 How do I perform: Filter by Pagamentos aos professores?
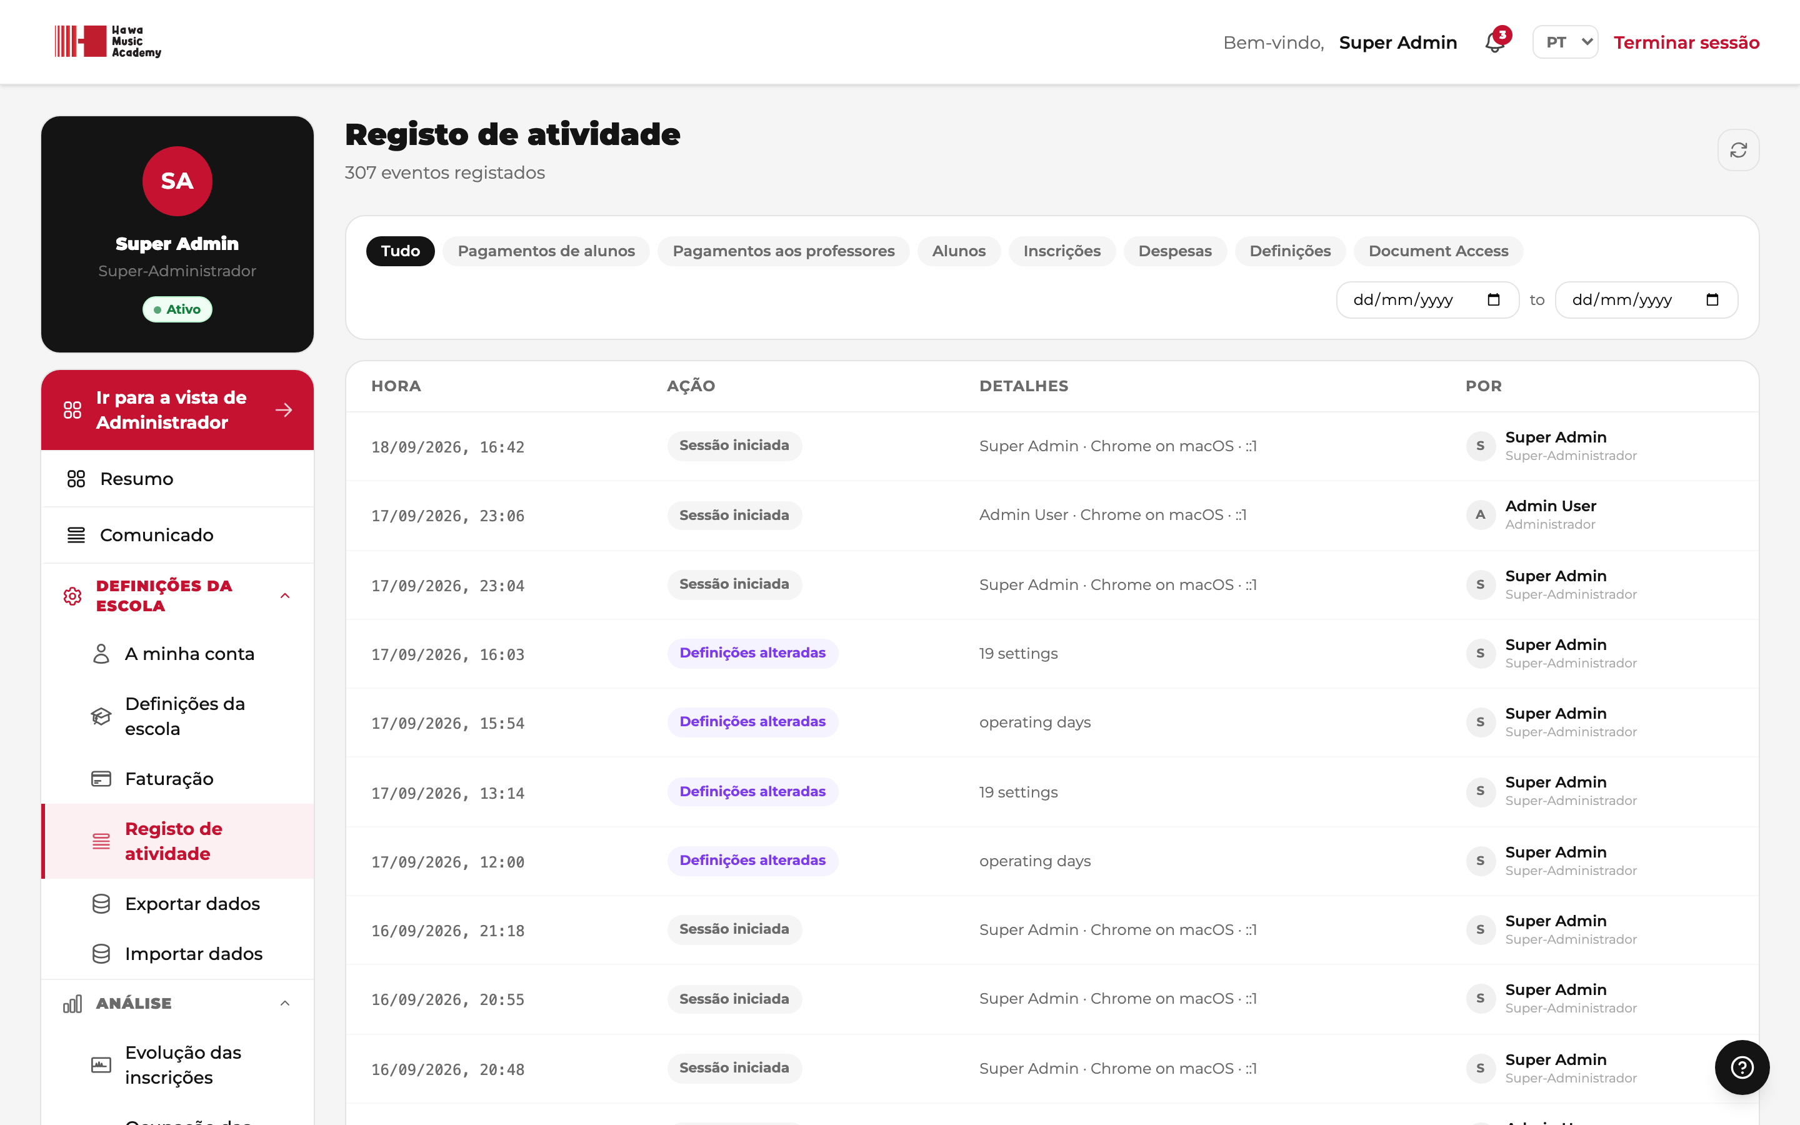[783, 251]
